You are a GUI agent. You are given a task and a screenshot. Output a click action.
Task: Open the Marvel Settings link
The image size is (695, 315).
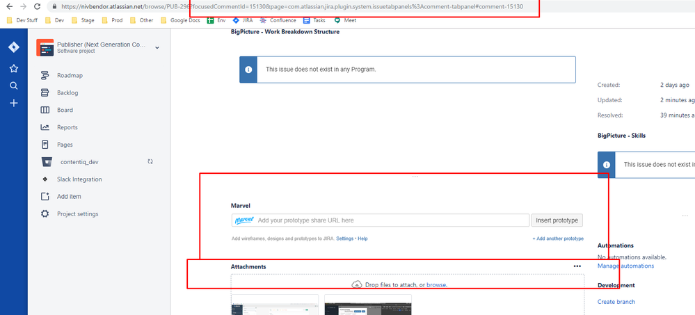tap(345, 239)
